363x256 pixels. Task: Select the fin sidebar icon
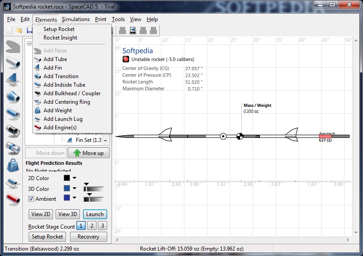pos(13,80)
